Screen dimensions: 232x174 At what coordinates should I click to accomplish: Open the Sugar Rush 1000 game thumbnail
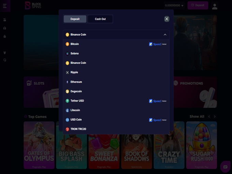201,145
